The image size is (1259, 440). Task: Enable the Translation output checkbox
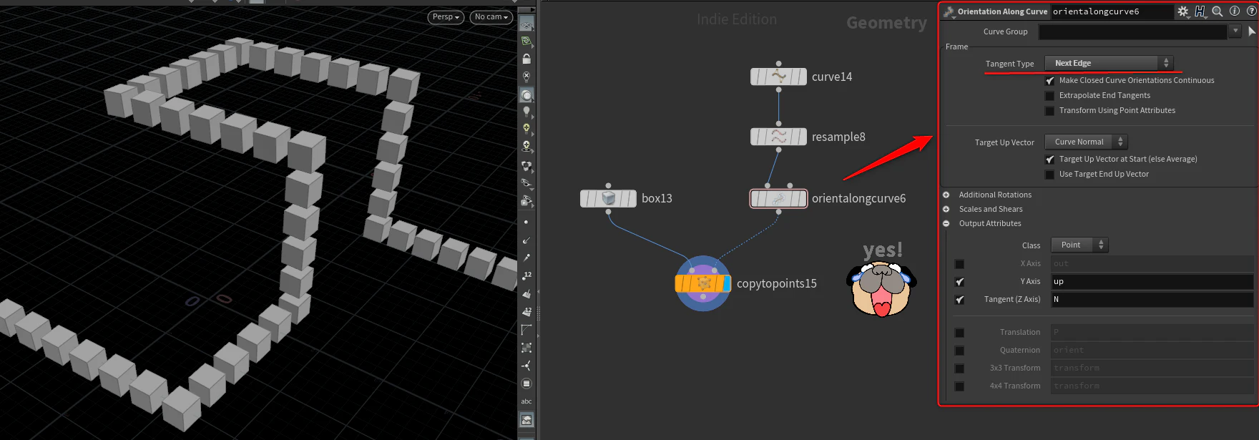(x=959, y=333)
